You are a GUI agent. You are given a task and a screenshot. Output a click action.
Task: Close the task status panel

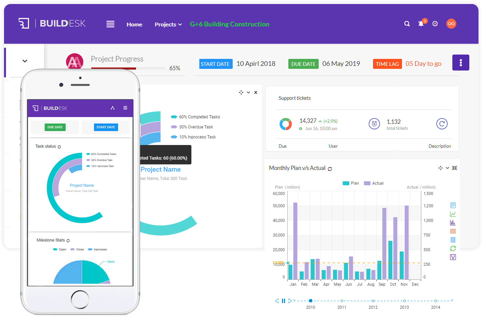coord(256,92)
